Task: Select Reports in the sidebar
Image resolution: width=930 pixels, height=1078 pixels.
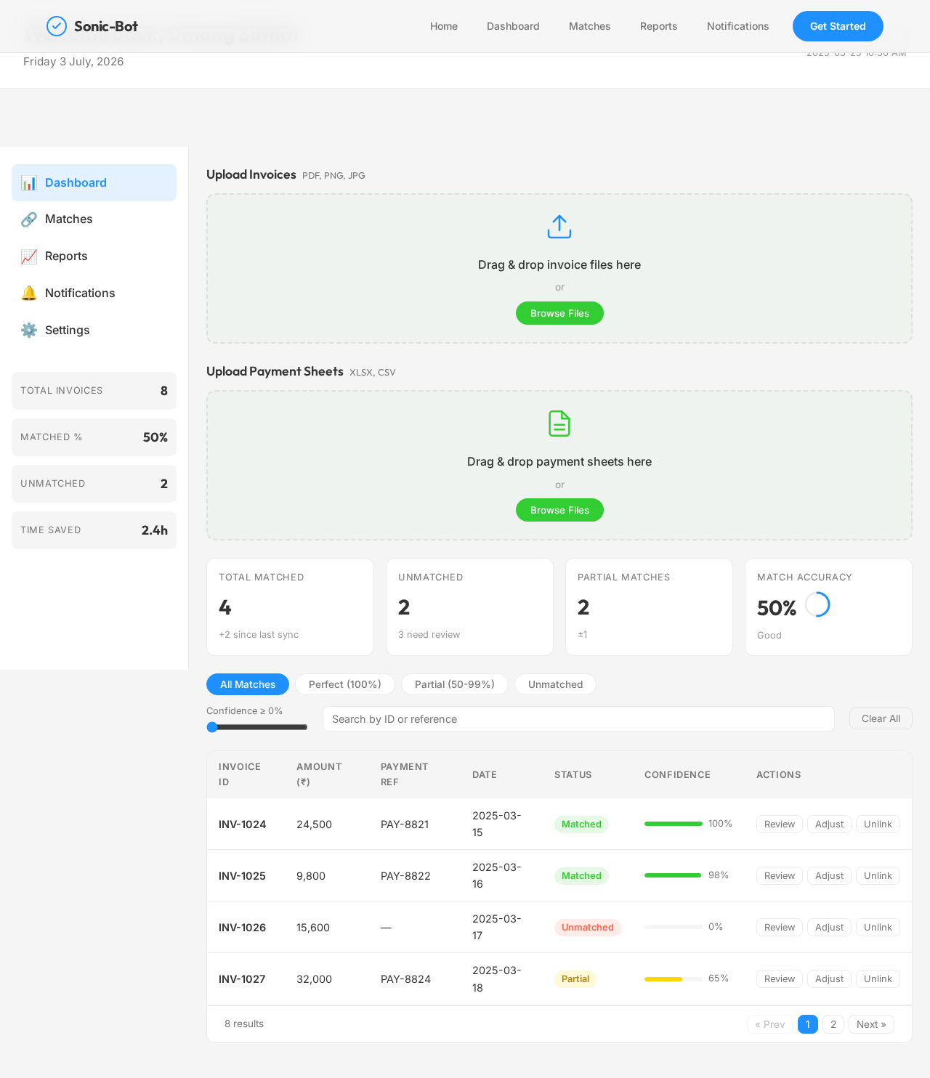Action: (x=94, y=256)
